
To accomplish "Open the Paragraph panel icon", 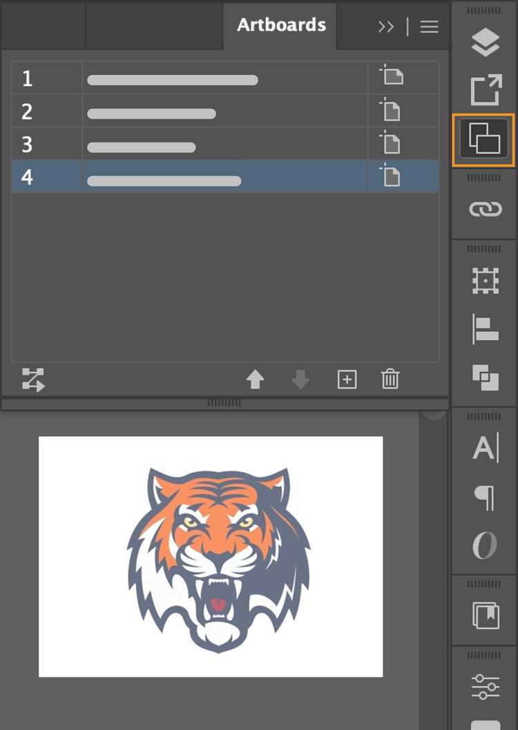I will pyautogui.click(x=484, y=497).
